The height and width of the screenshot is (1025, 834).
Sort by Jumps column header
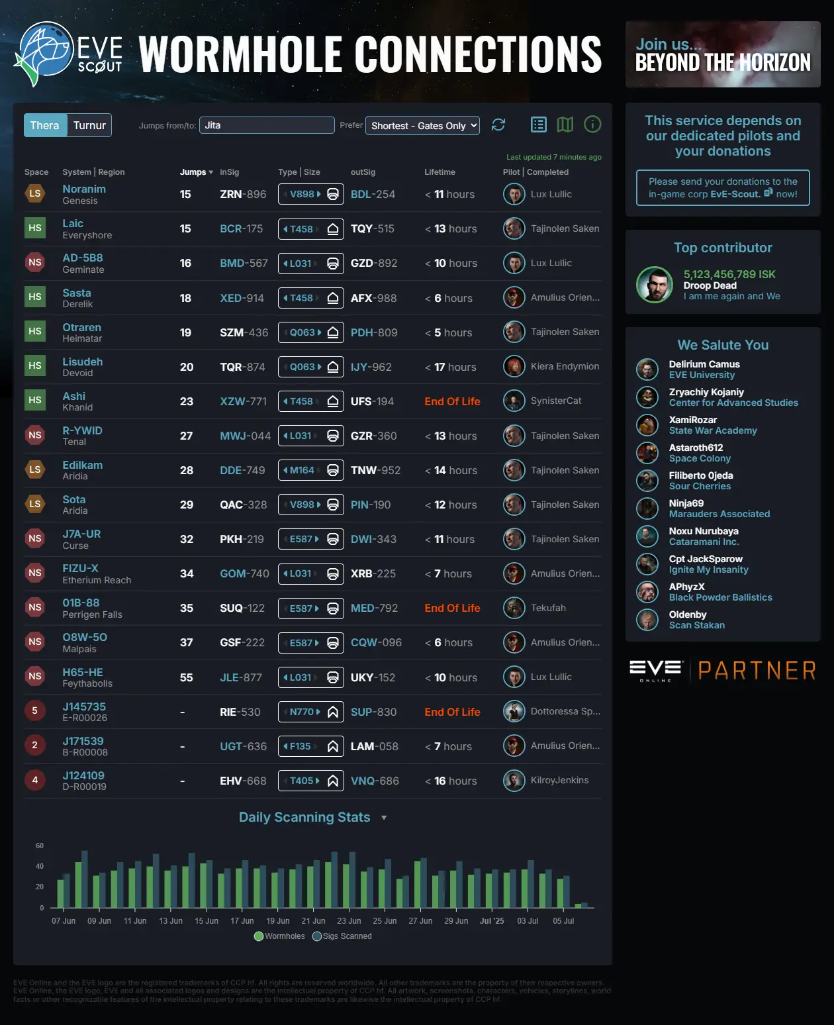coord(197,172)
